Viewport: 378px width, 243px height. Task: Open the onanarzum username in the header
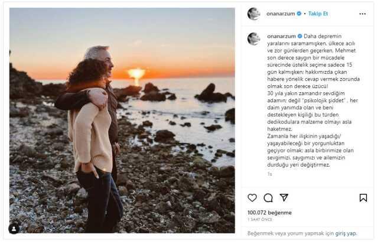[281, 14]
